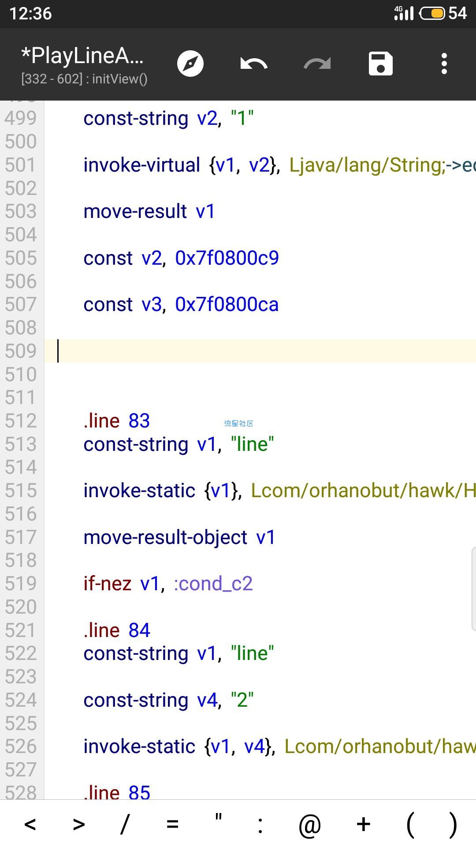Viewport: 476px width, 847px height.
Task: Tap the redo arrow icon
Action: click(317, 64)
